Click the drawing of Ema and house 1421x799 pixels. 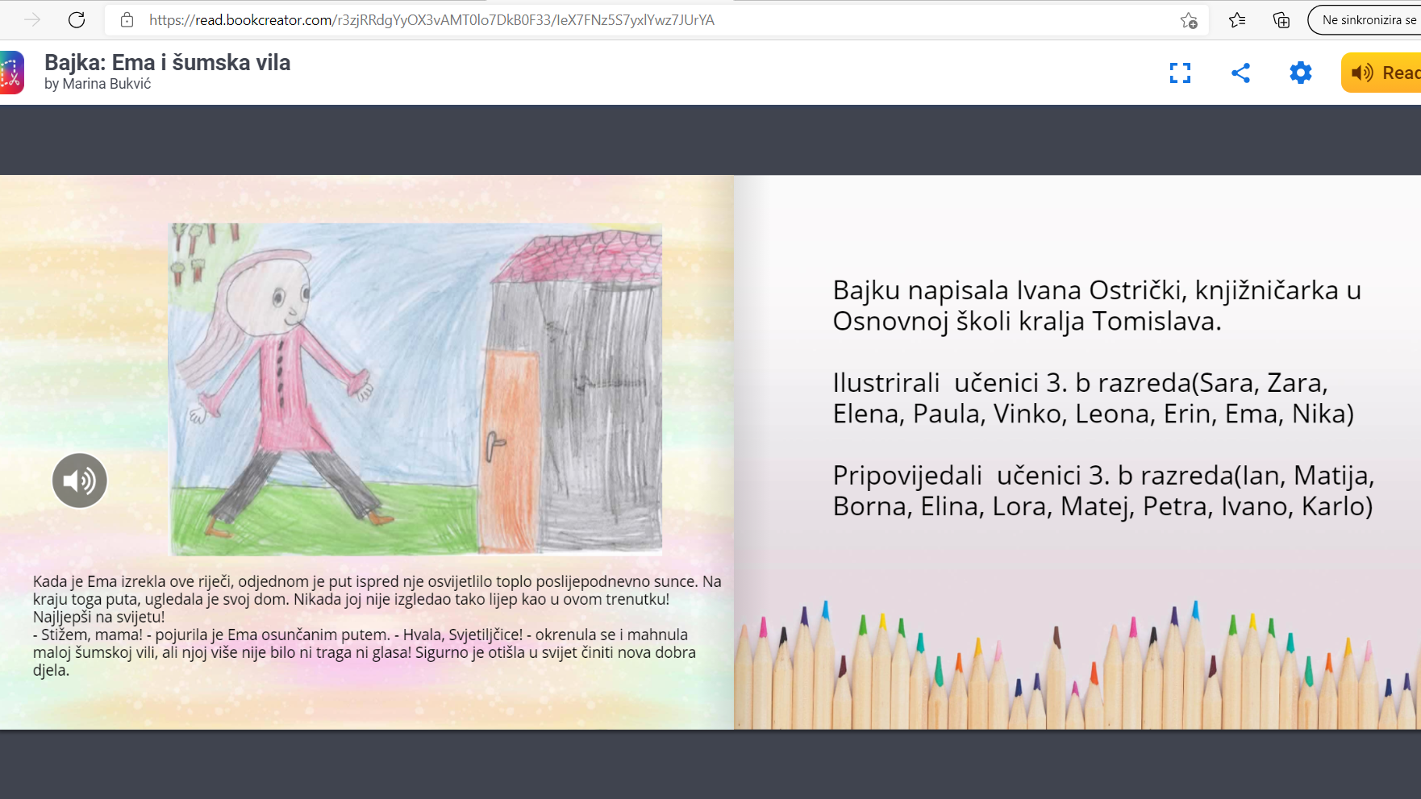coord(415,389)
